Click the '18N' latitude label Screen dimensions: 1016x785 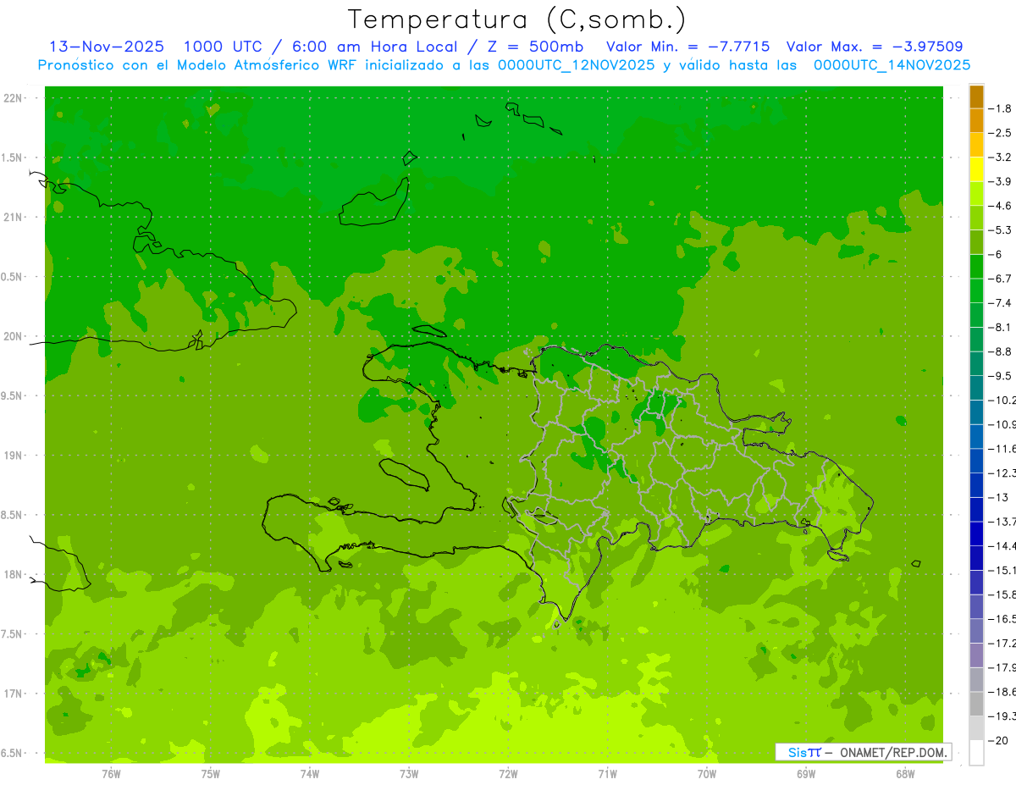[x=14, y=574]
